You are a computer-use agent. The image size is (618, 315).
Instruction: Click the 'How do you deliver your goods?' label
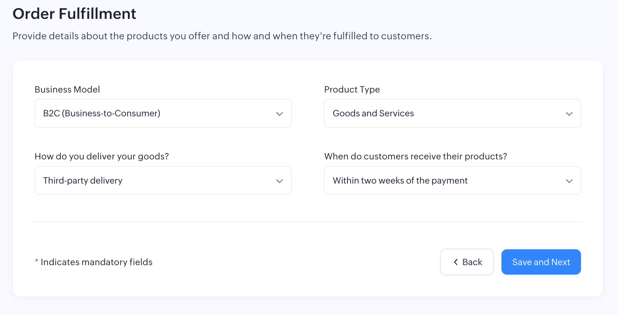point(101,156)
